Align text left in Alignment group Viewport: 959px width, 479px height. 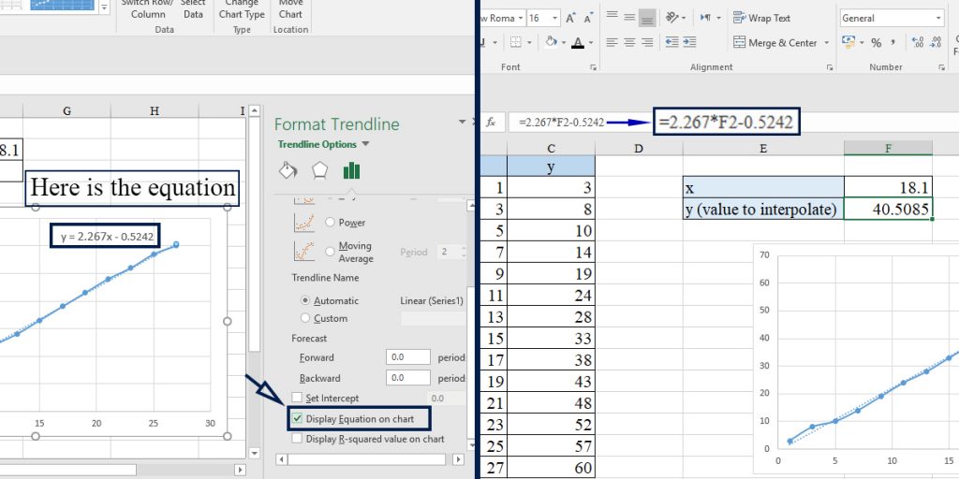612,42
